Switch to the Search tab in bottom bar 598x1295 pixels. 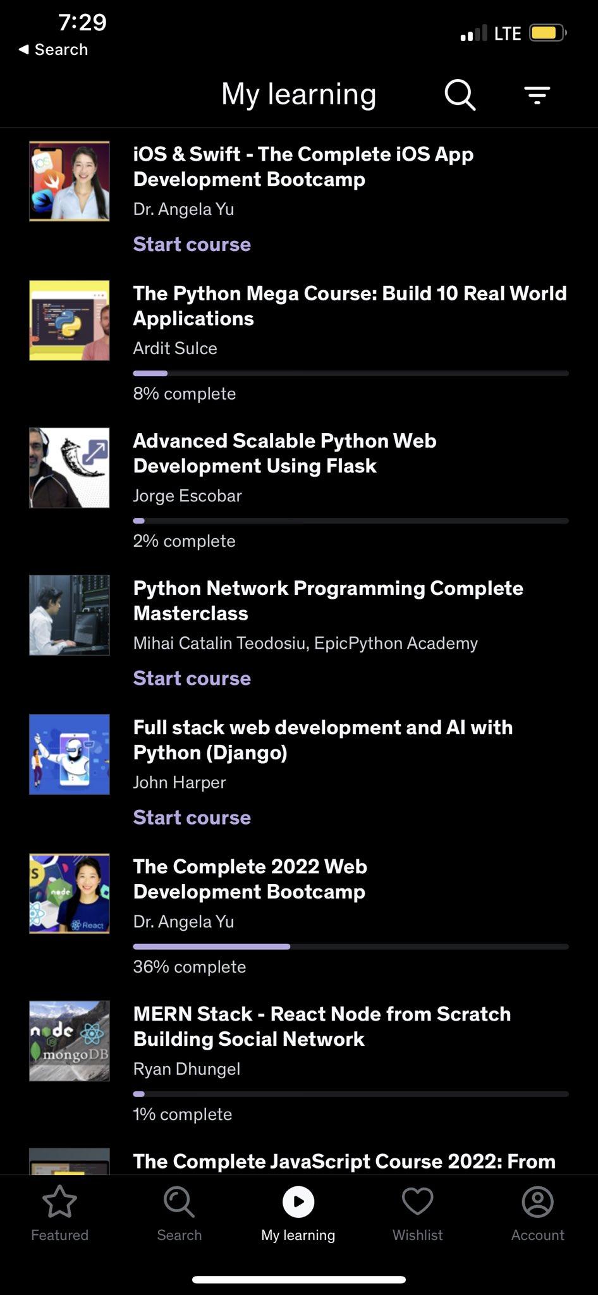click(x=179, y=1213)
